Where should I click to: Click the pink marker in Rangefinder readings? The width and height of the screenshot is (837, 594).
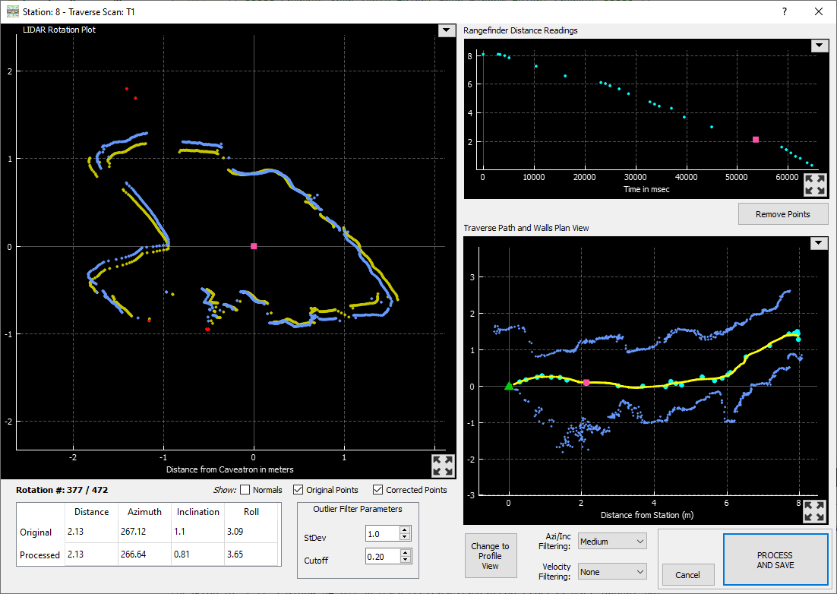(756, 140)
